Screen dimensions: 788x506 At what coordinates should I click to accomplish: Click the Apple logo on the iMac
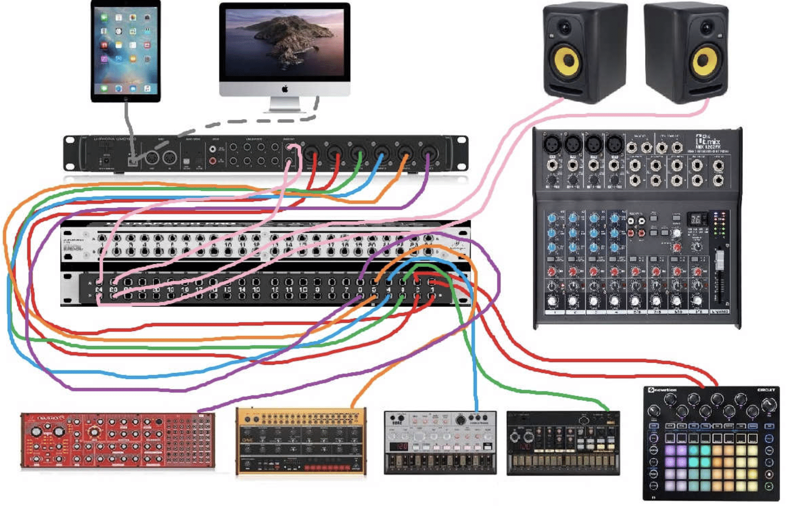coord(285,89)
